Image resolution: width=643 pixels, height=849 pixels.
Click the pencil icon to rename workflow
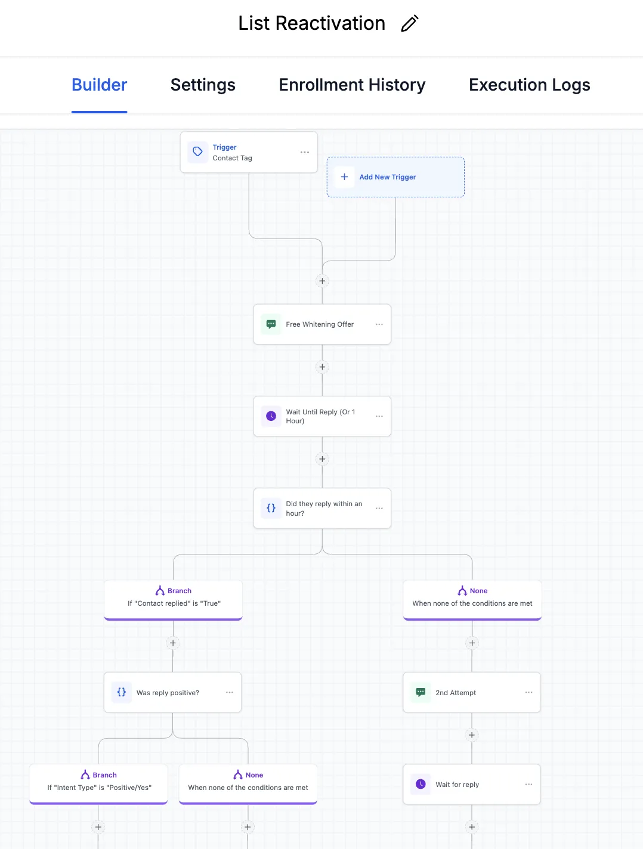click(410, 24)
